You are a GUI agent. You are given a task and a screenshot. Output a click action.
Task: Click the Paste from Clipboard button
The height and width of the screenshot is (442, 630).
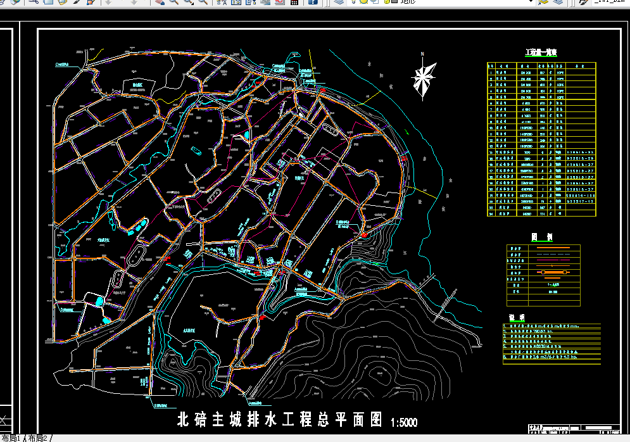61,3
